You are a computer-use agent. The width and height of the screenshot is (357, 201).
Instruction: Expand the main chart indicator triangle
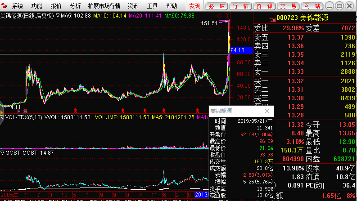click(x=58, y=16)
